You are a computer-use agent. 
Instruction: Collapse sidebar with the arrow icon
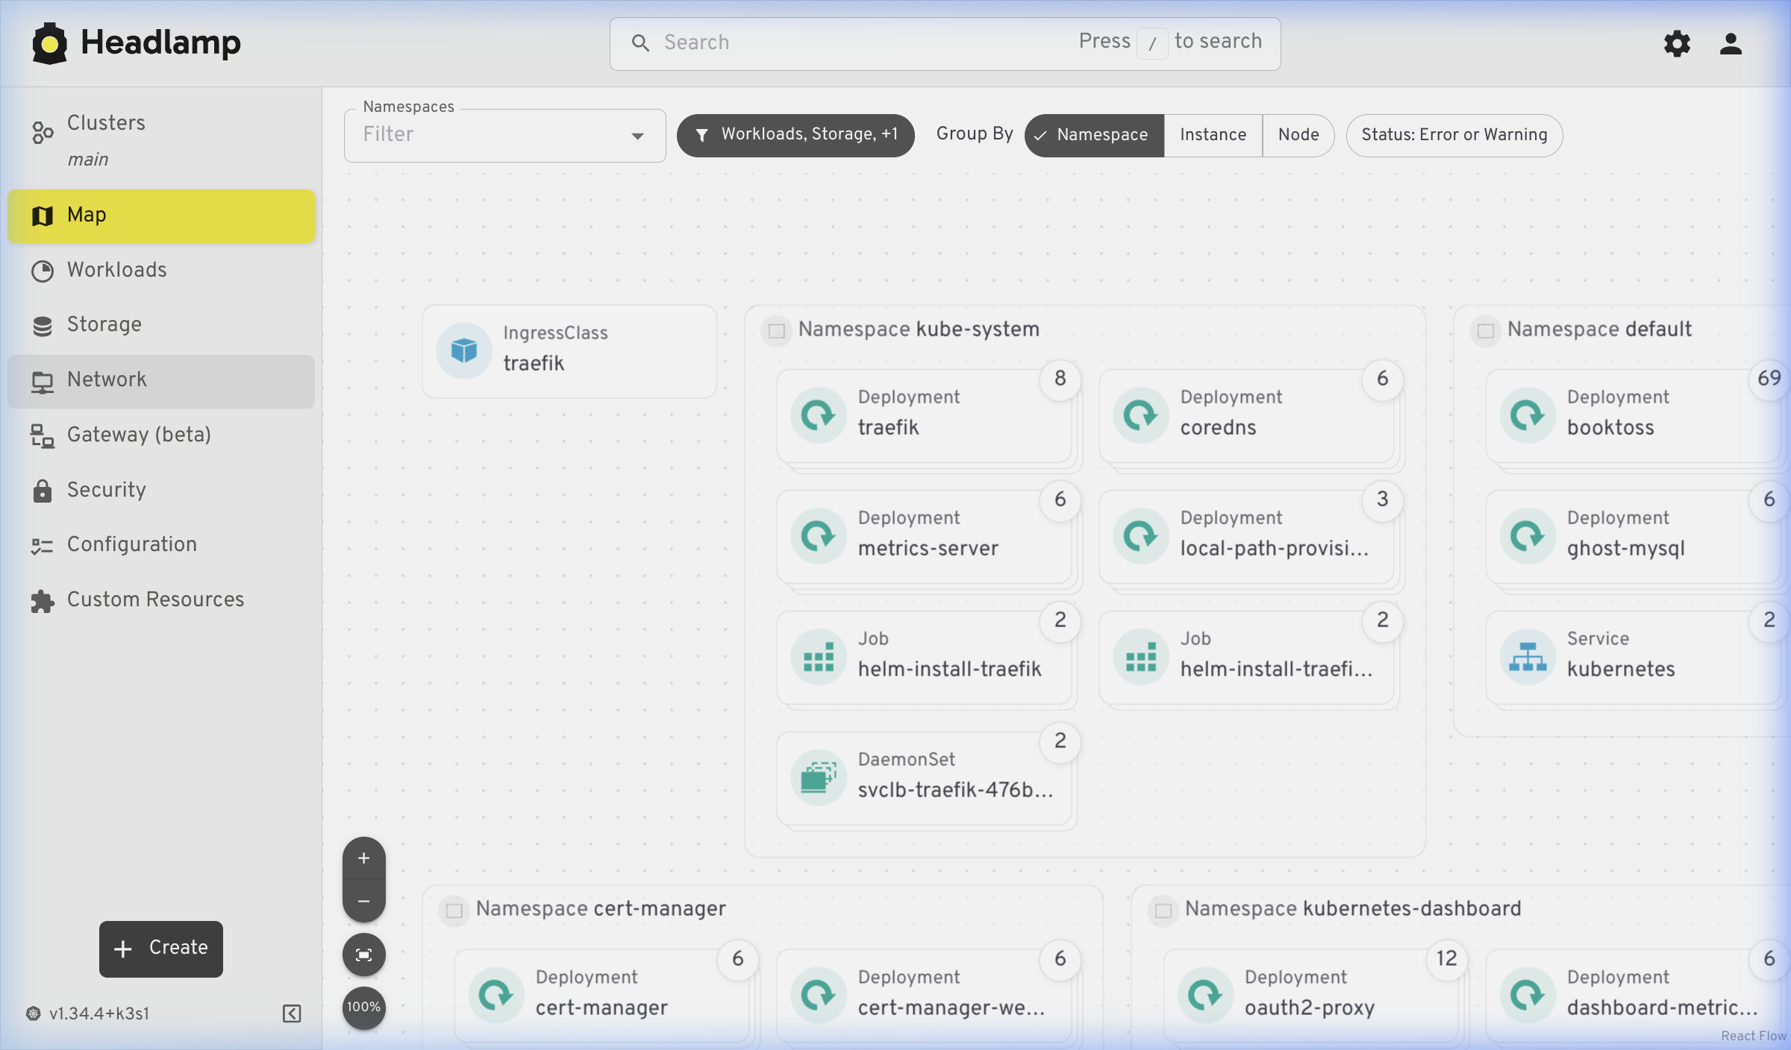(x=292, y=1013)
